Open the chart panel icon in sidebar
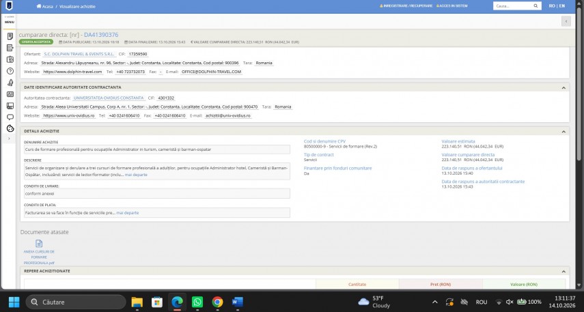The width and height of the screenshot is (584, 312). click(x=10, y=94)
